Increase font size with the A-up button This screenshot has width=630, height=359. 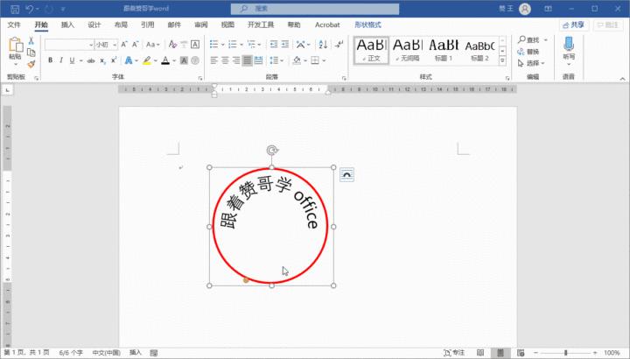pos(124,45)
